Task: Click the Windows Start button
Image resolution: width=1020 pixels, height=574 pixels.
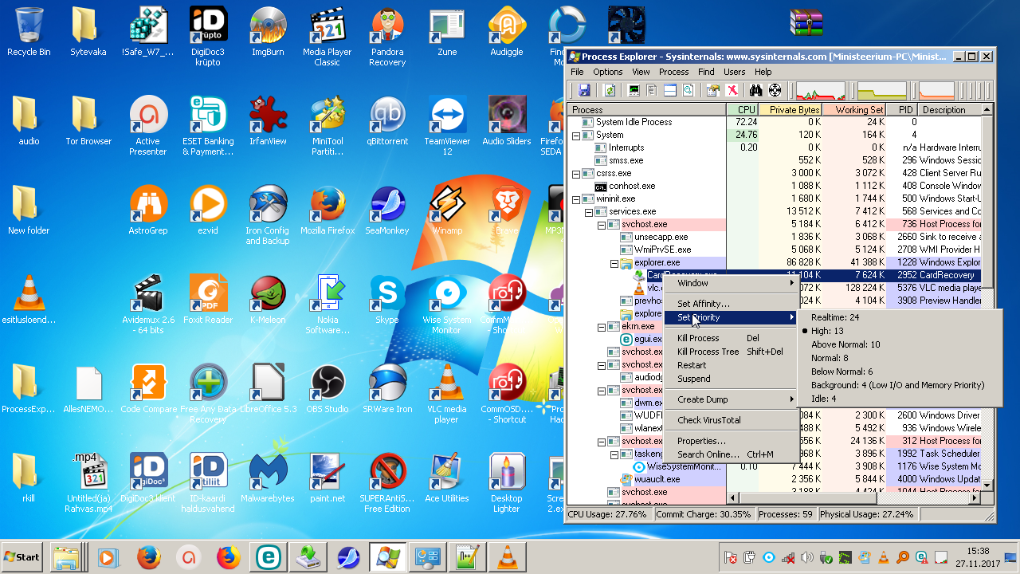Action: point(22,557)
